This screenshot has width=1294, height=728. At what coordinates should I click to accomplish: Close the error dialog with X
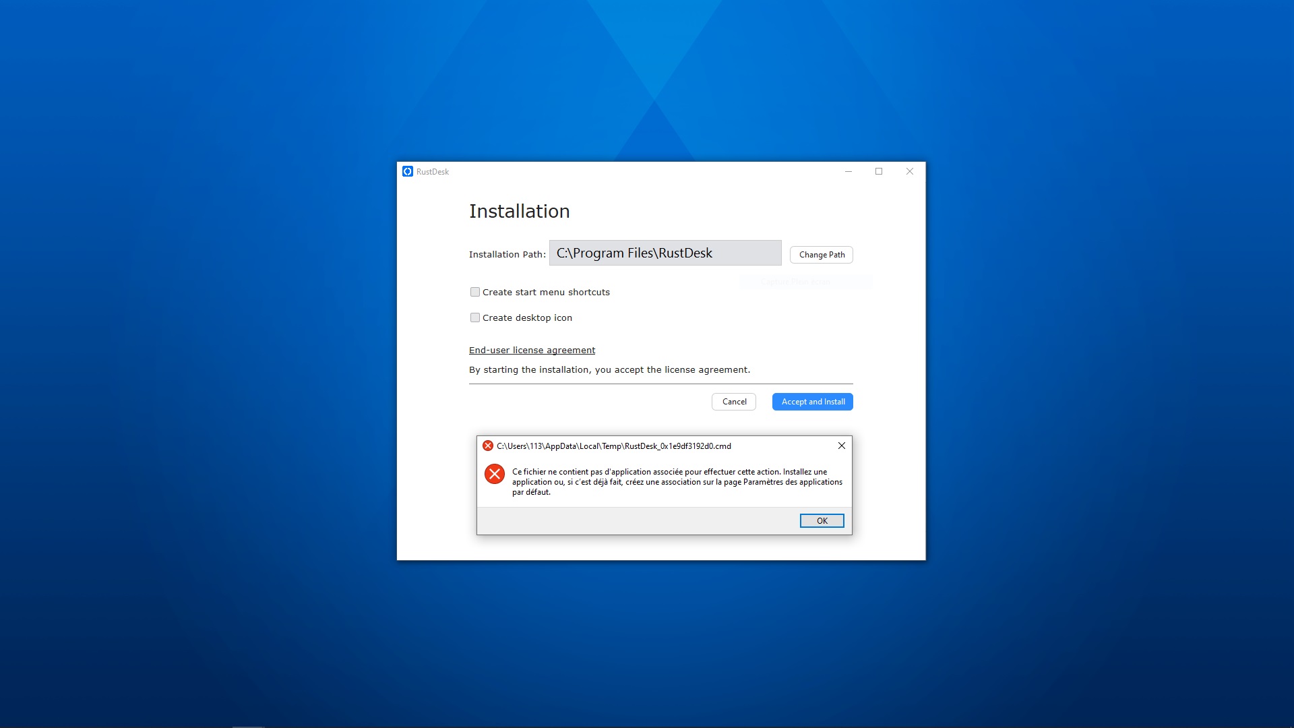click(x=842, y=446)
